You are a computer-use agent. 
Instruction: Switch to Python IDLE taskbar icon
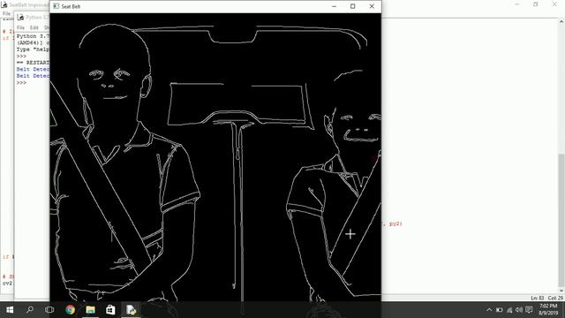(x=131, y=310)
